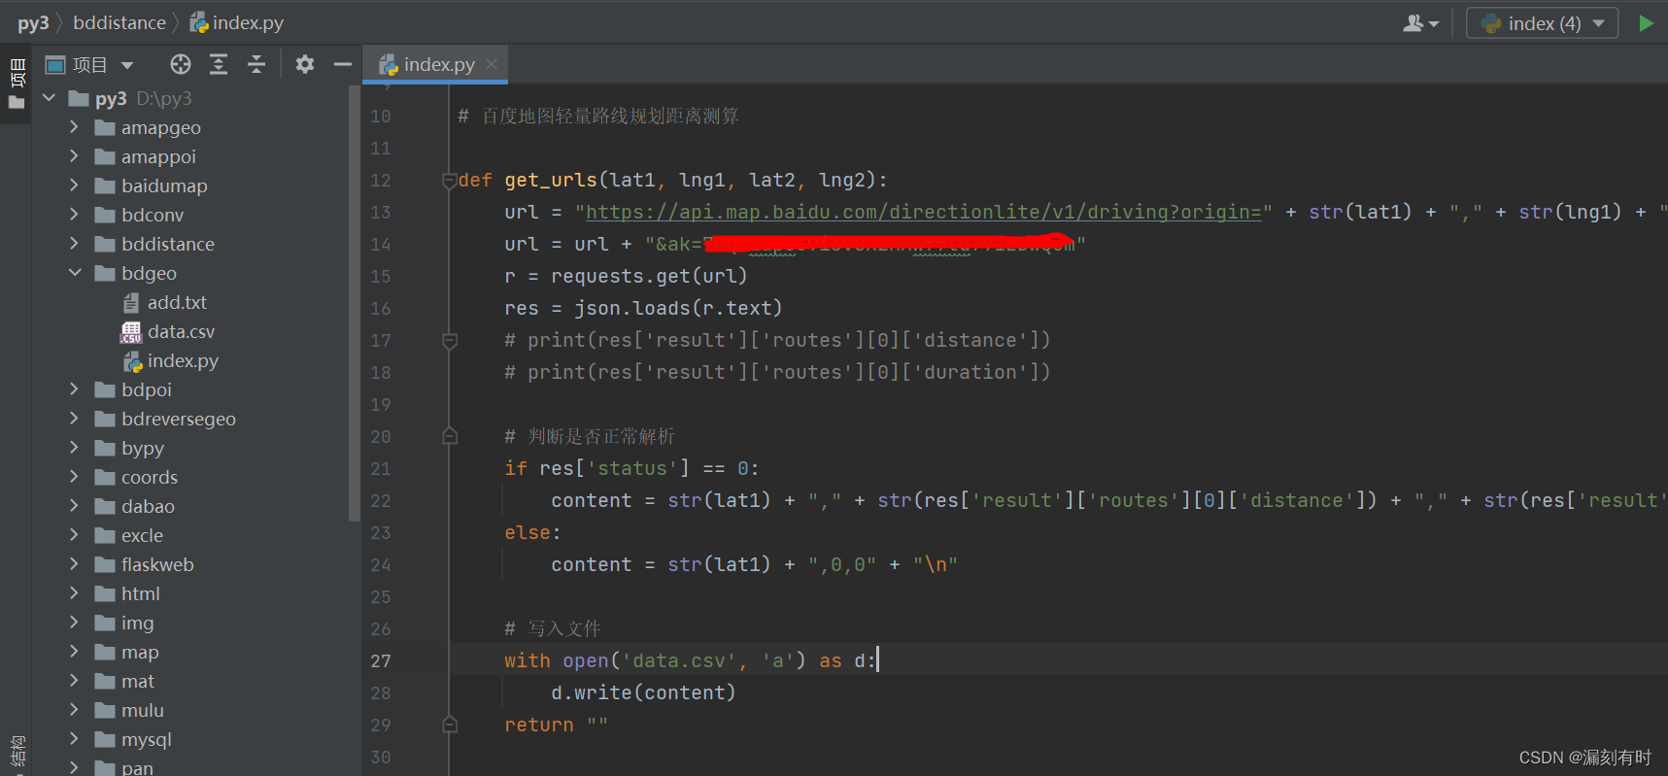
Task: Click the fold end marker at line 29
Action: pos(450,725)
